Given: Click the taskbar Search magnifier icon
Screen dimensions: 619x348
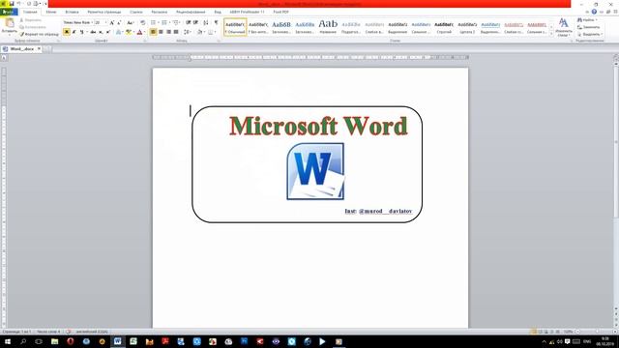Looking at the screenshot, I should (23, 341).
